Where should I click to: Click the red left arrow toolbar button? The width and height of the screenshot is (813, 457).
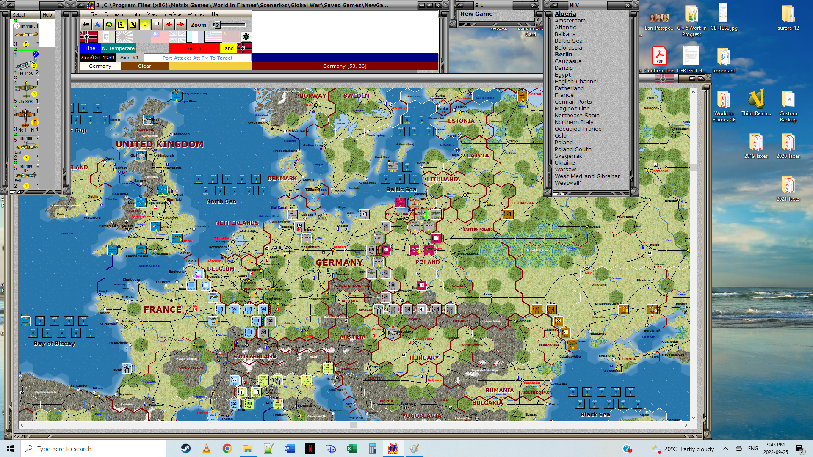tap(169, 25)
